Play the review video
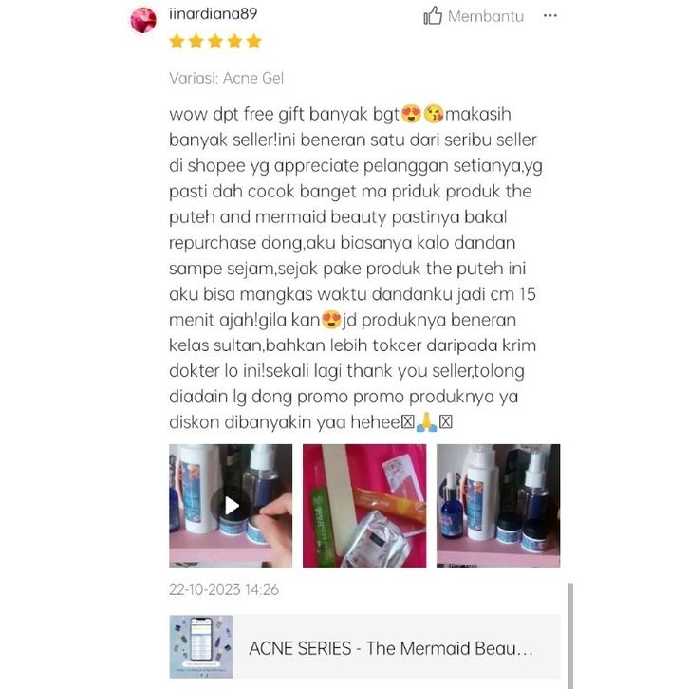The height and width of the screenshot is (689, 689). click(231, 506)
